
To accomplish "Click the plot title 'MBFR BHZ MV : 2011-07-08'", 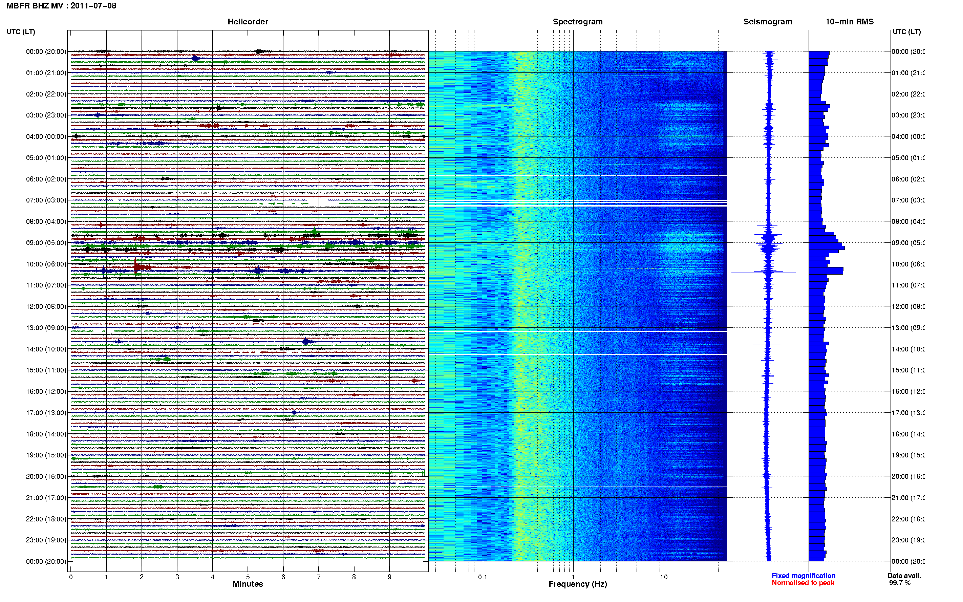I will [x=61, y=5].
